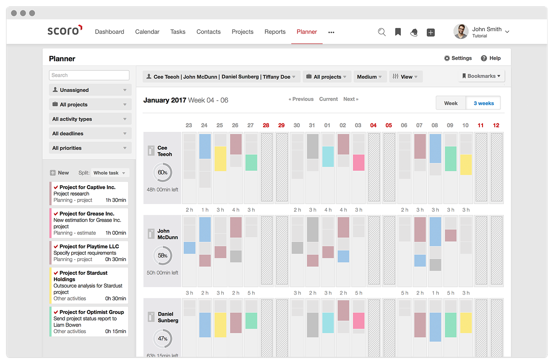
Task: Open the Project for Captive Inc. task card
Action: [89, 194]
